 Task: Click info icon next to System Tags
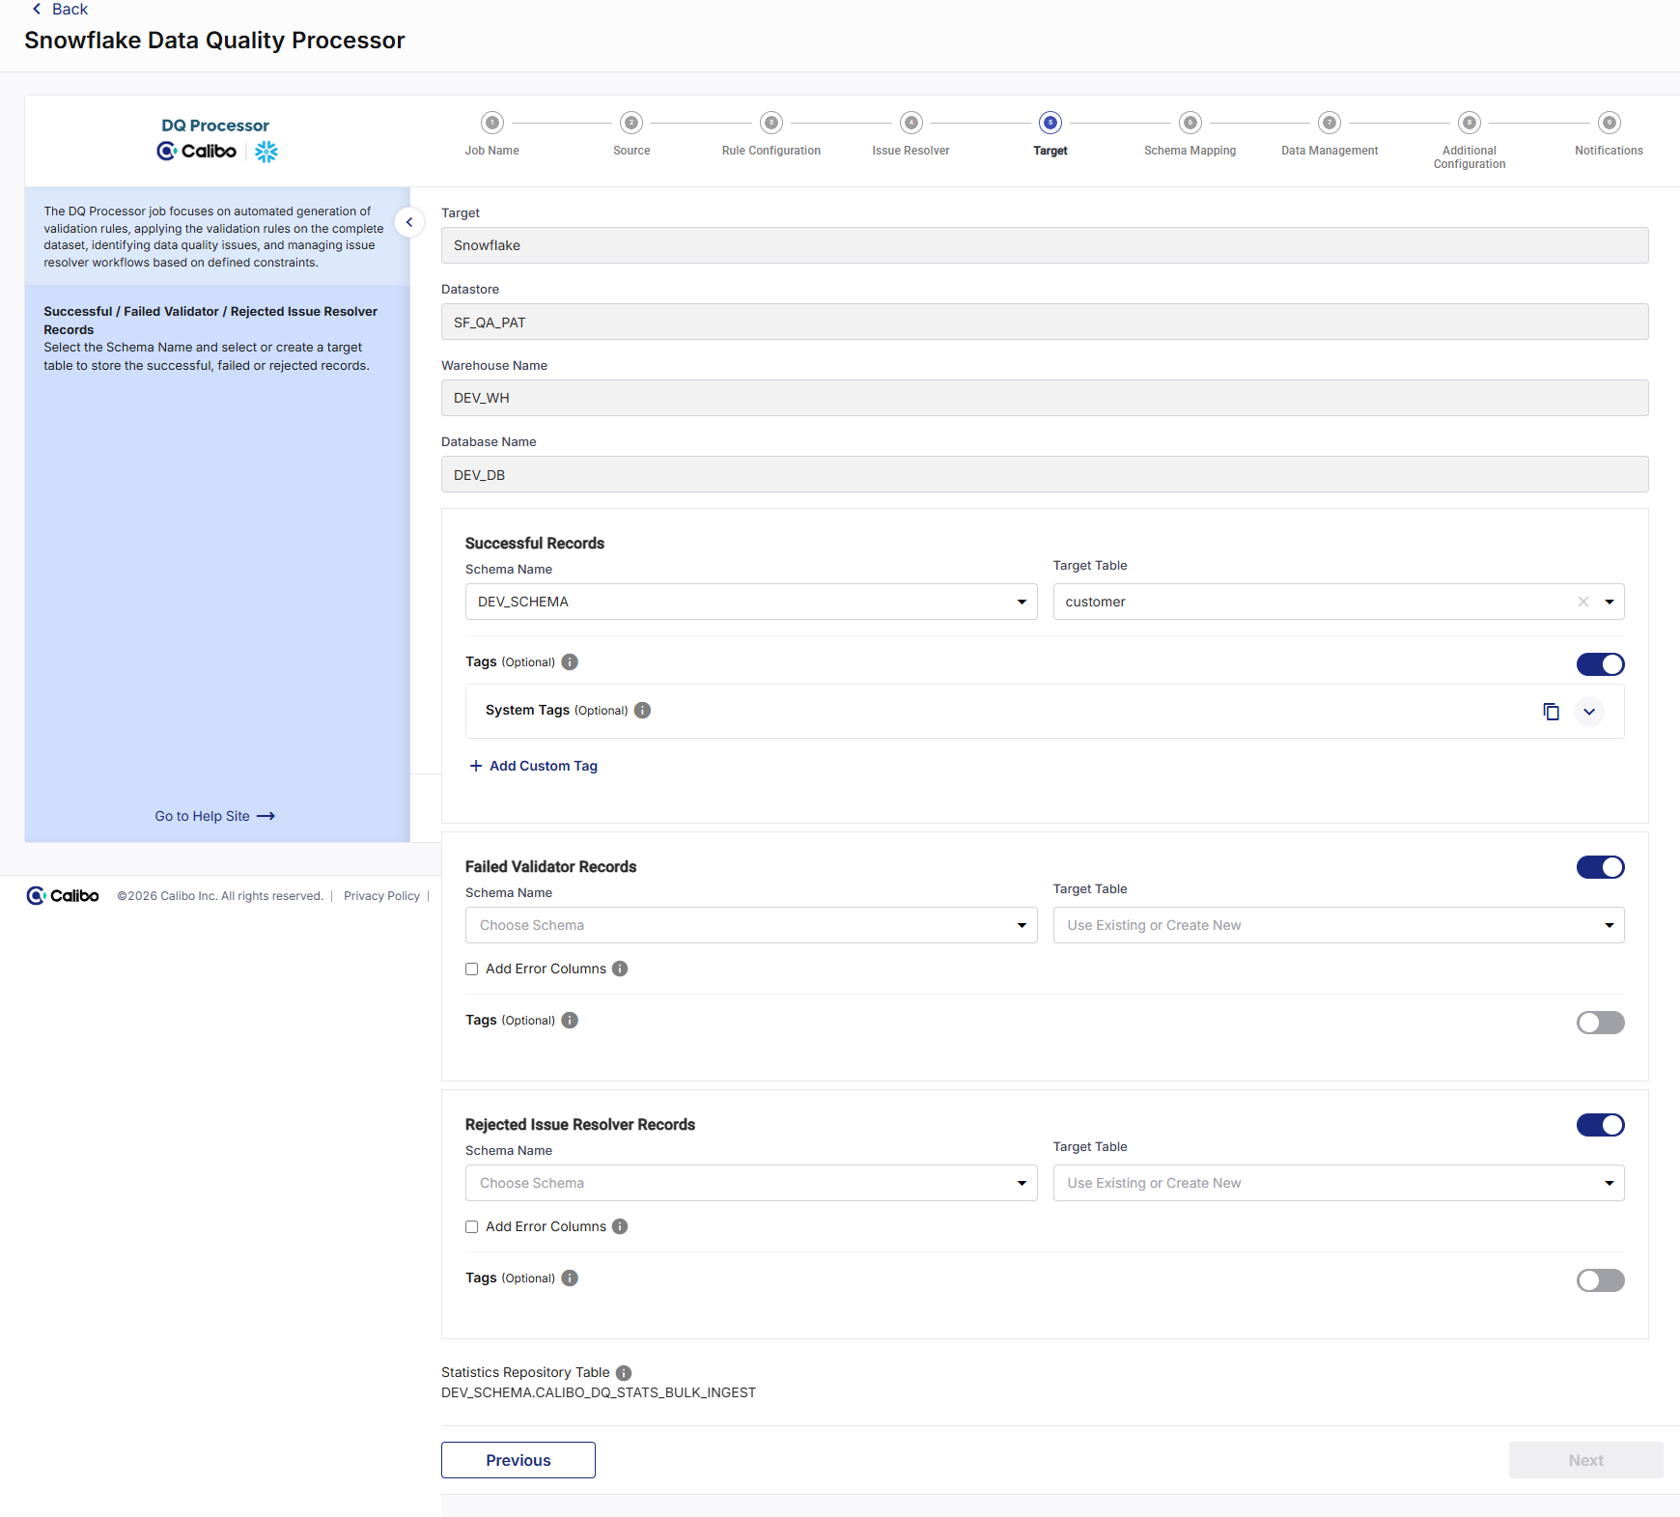coord(642,710)
